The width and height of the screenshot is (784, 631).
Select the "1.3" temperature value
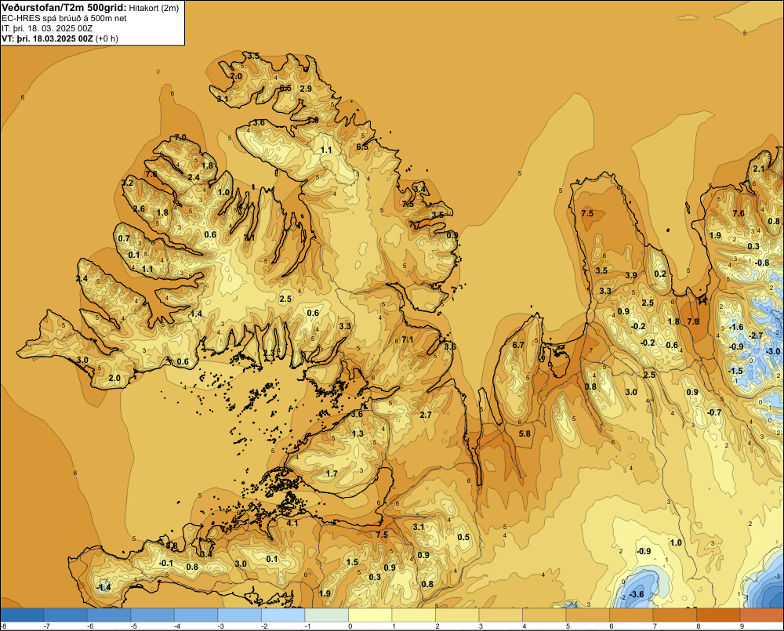358,433
